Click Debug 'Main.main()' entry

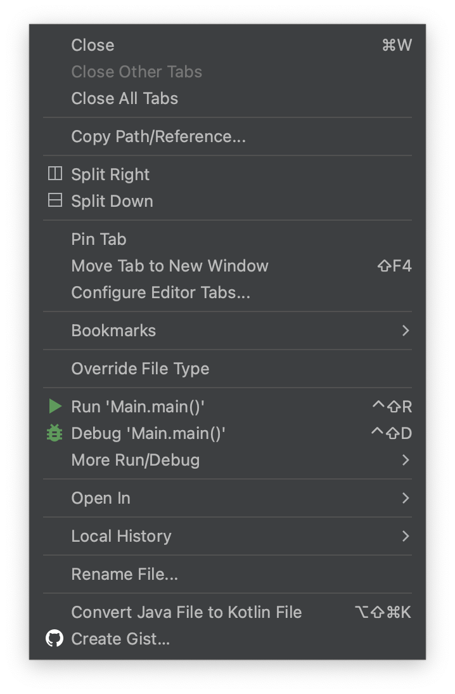tap(227, 433)
